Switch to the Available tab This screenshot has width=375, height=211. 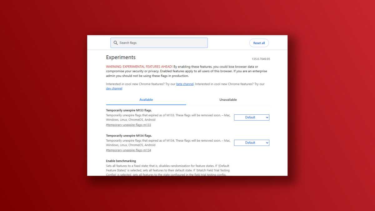pos(146,100)
